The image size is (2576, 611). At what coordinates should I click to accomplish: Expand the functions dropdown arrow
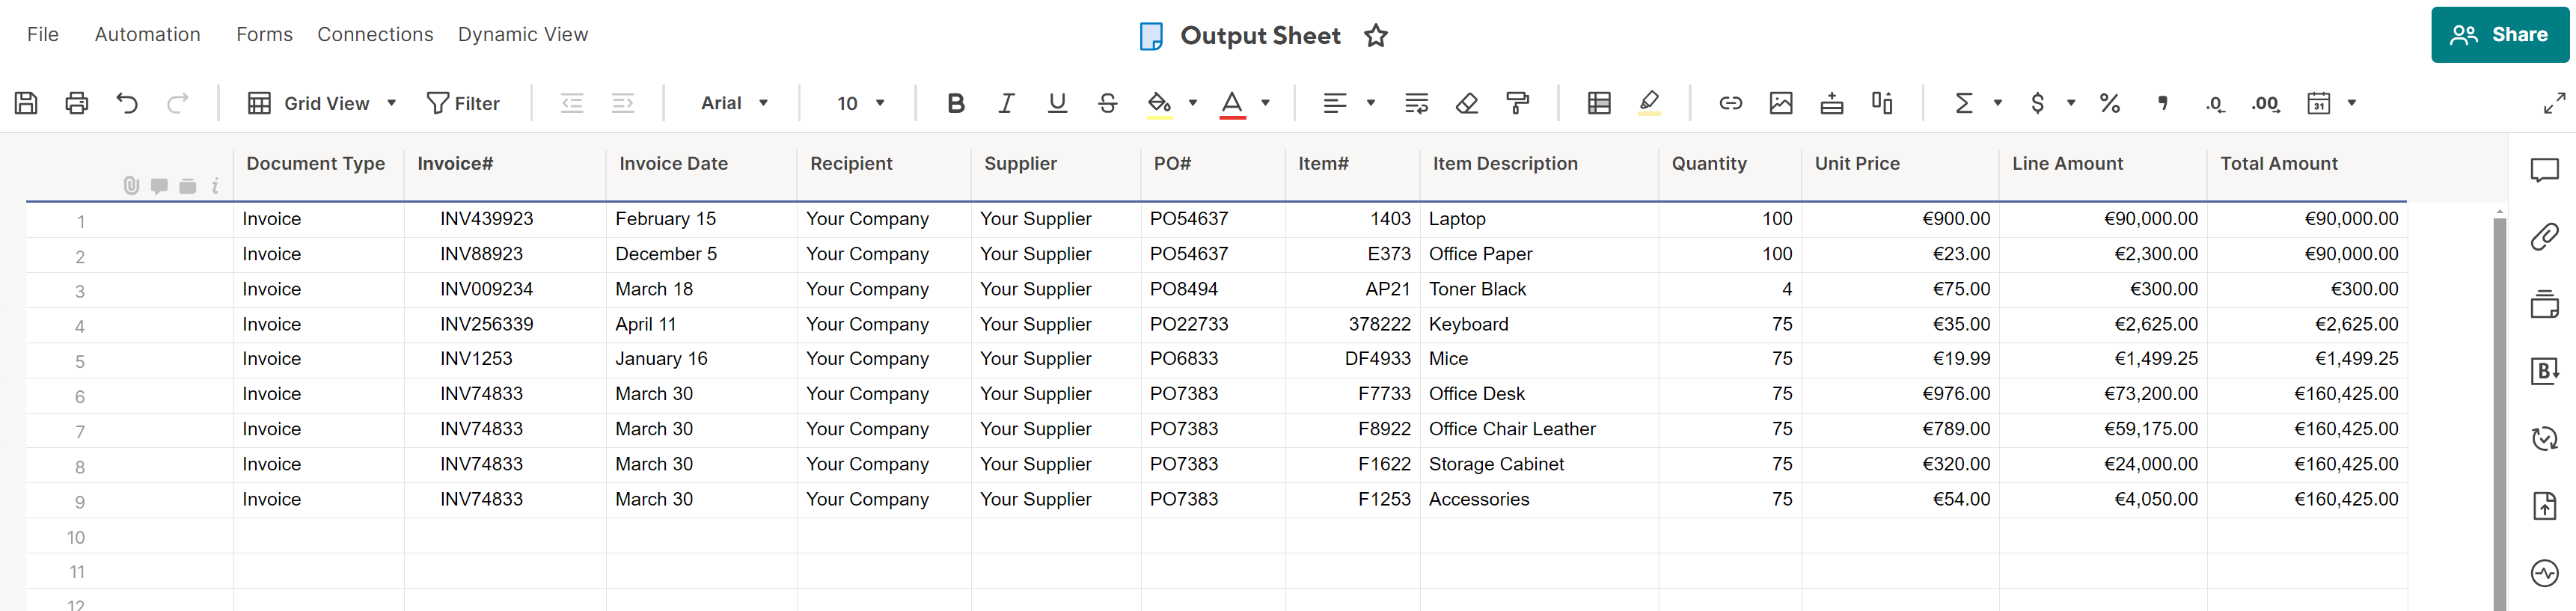pos(1998,103)
